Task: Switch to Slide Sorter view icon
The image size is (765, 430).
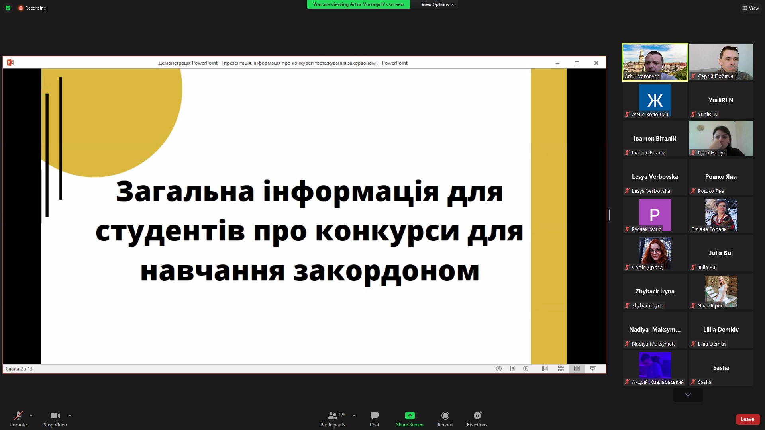Action: click(561, 369)
